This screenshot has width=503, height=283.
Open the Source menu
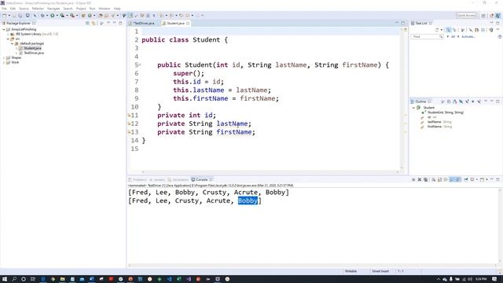[24, 9]
